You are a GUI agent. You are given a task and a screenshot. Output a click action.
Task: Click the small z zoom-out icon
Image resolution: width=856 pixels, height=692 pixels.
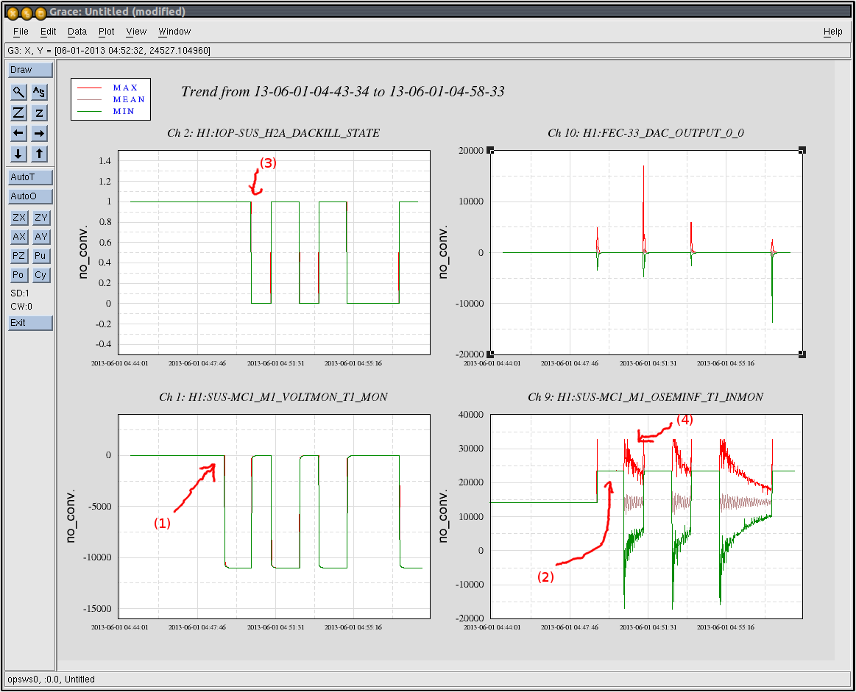click(39, 113)
